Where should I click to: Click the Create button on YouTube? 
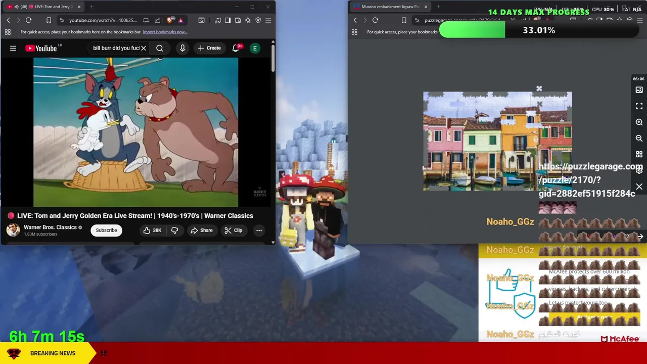(209, 48)
